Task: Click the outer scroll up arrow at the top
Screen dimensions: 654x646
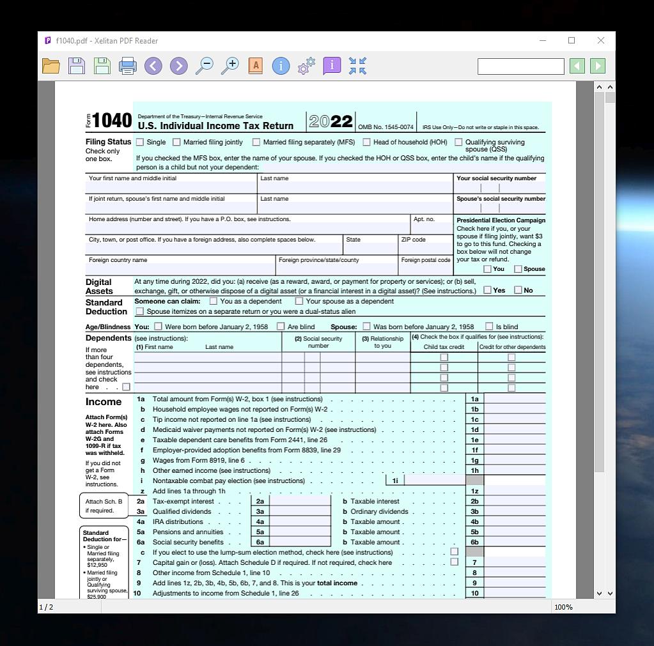Action: click(x=610, y=87)
